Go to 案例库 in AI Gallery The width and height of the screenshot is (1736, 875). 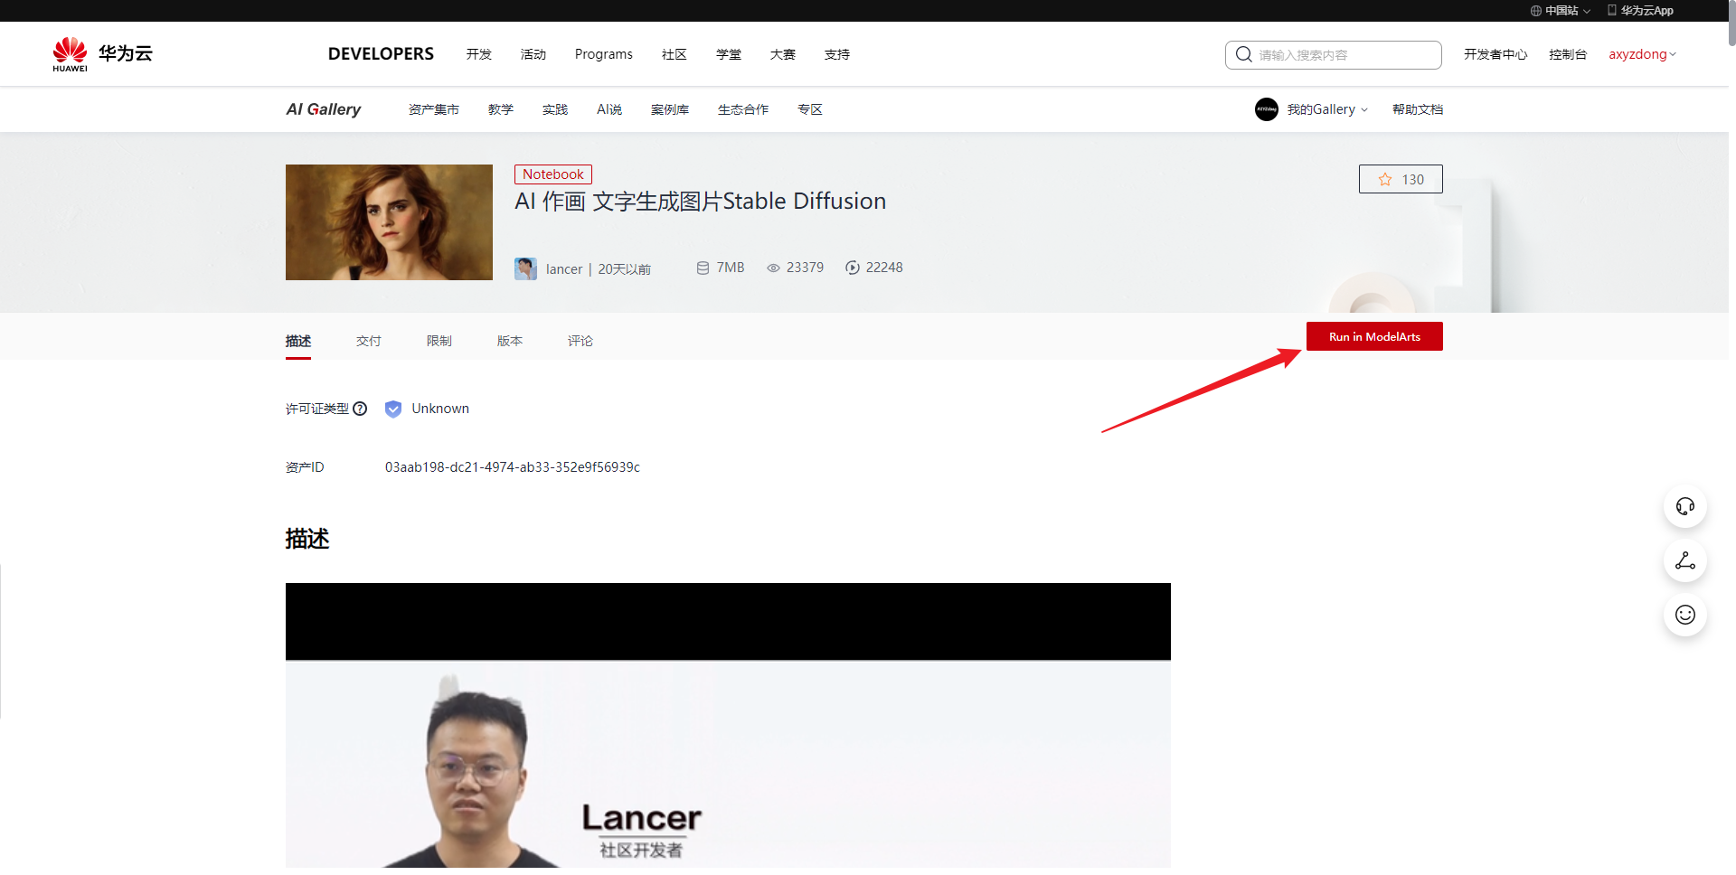tap(670, 109)
